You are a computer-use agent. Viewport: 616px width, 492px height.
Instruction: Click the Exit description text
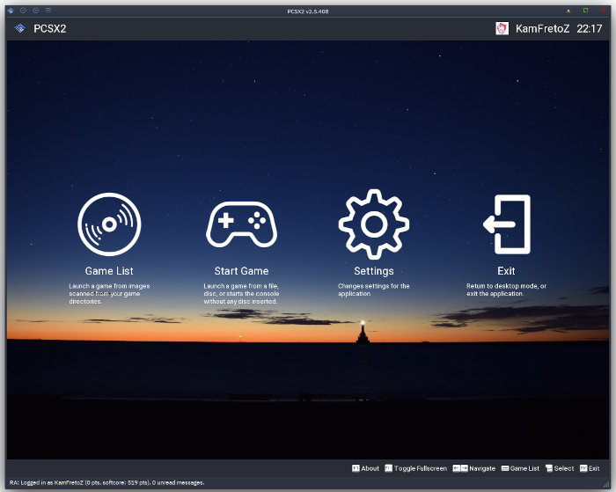pos(506,290)
